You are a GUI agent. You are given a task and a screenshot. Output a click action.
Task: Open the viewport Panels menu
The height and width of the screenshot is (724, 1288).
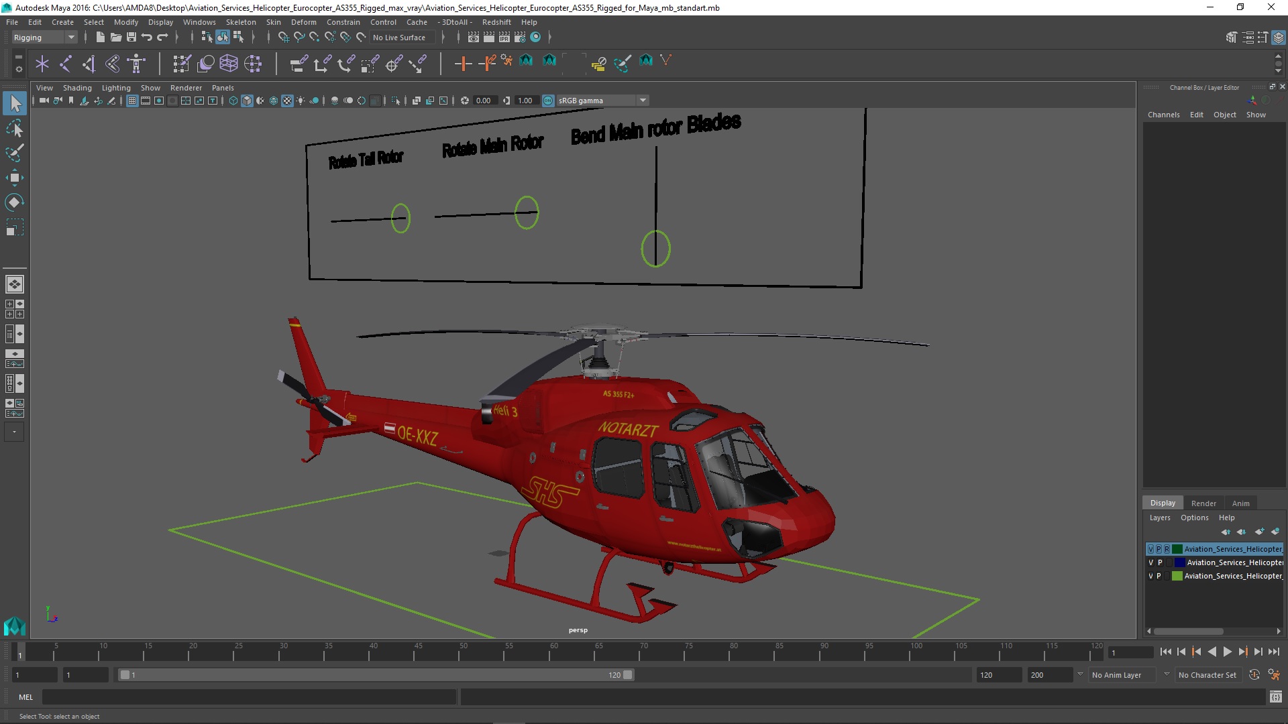coord(223,88)
